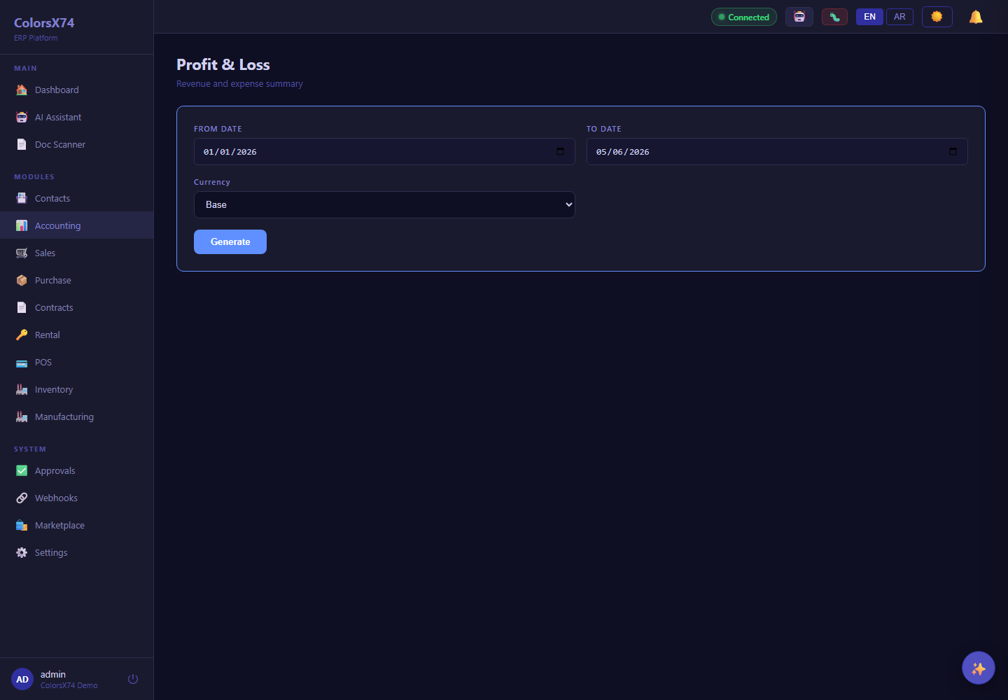The width and height of the screenshot is (1008, 700).
Task: Click the Settings gear icon
Action: tap(22, 552)
